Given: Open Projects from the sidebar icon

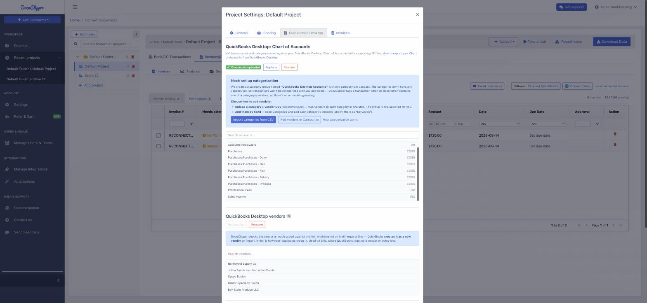Looking at the screenshot, I should [x=7, y=46].
